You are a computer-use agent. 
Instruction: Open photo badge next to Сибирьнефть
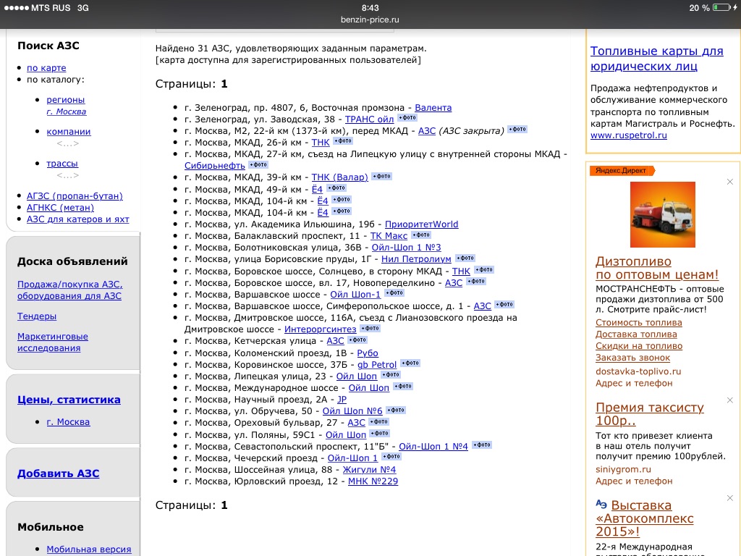click(258, 164)
